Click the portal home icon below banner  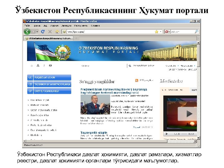click(32, 66)
